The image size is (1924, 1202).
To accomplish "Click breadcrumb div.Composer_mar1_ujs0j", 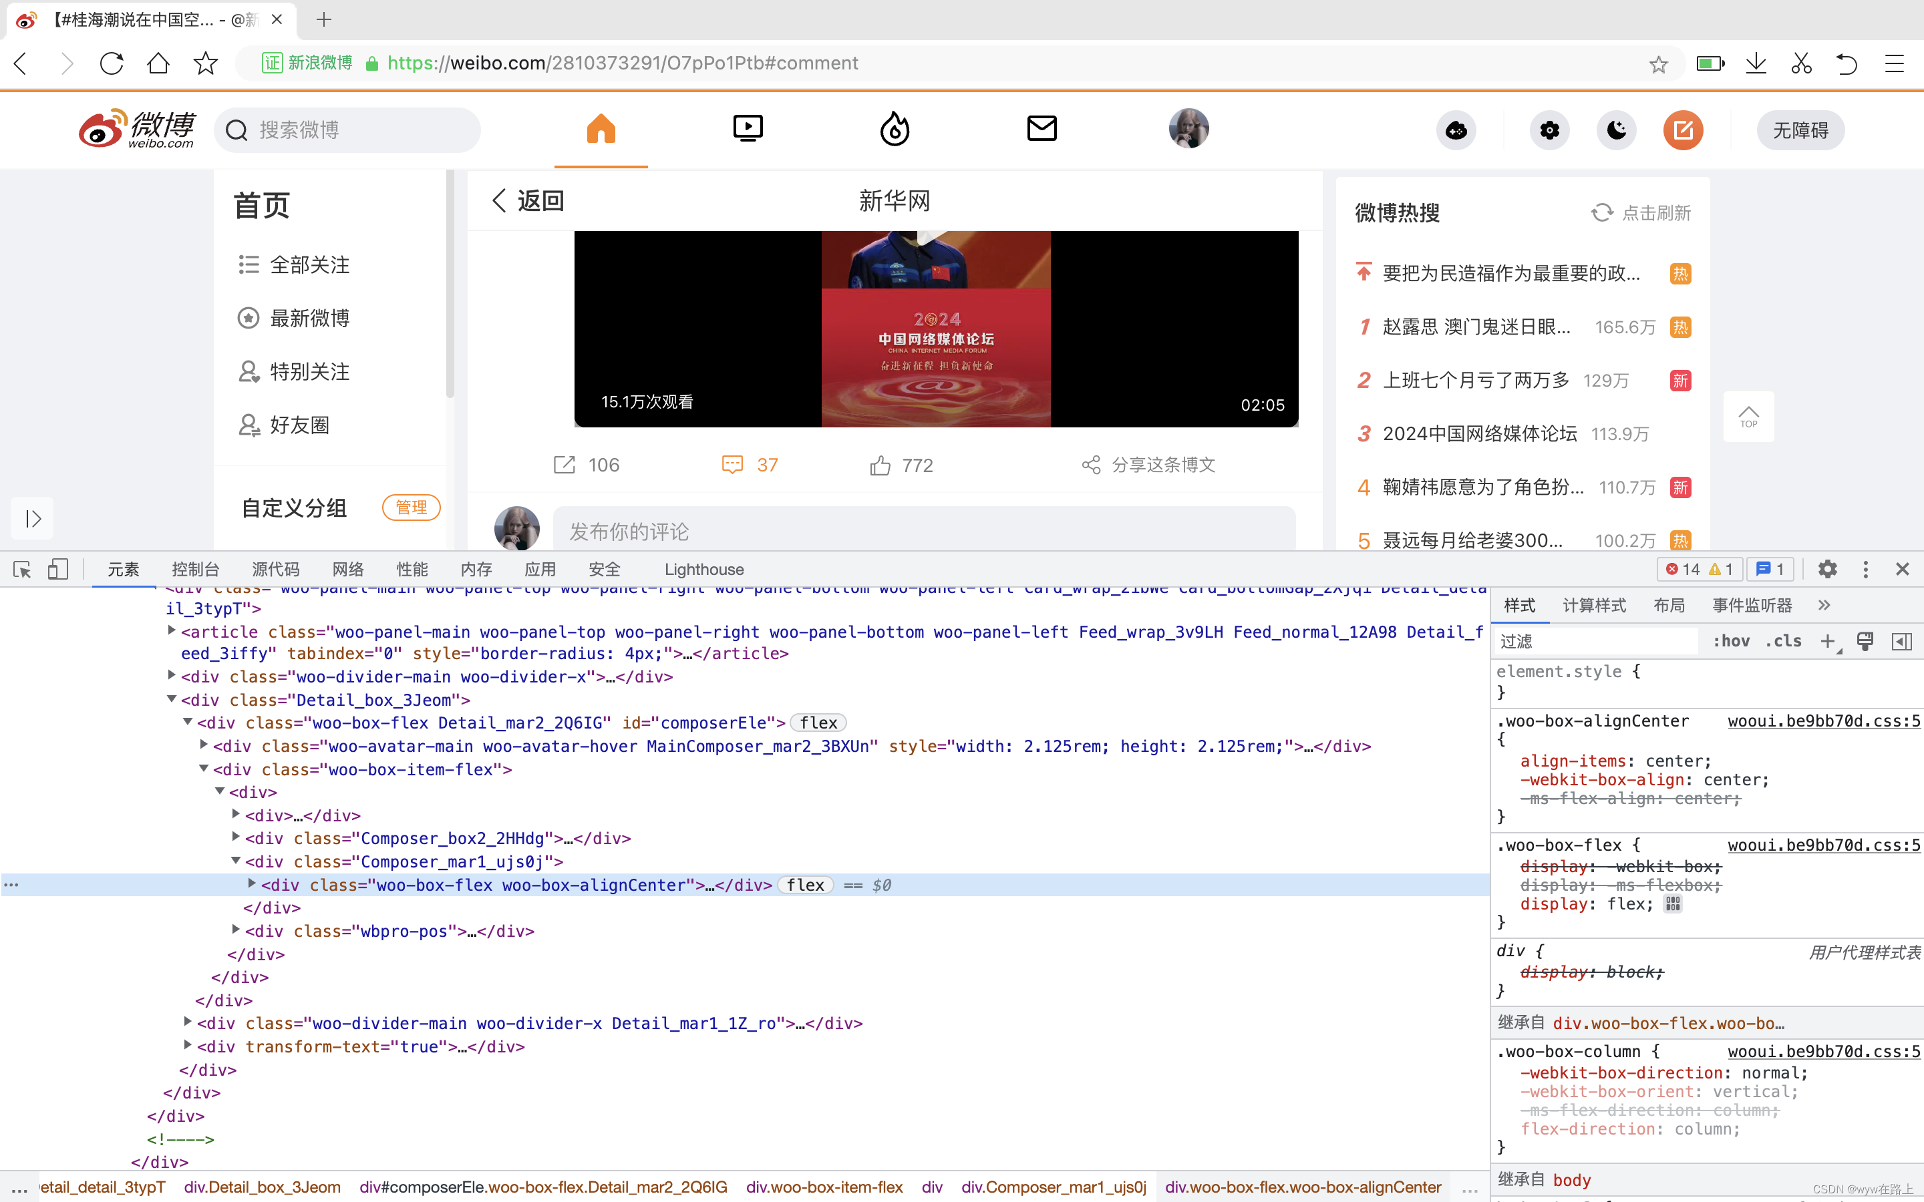I will (x=1054, y=1187).
